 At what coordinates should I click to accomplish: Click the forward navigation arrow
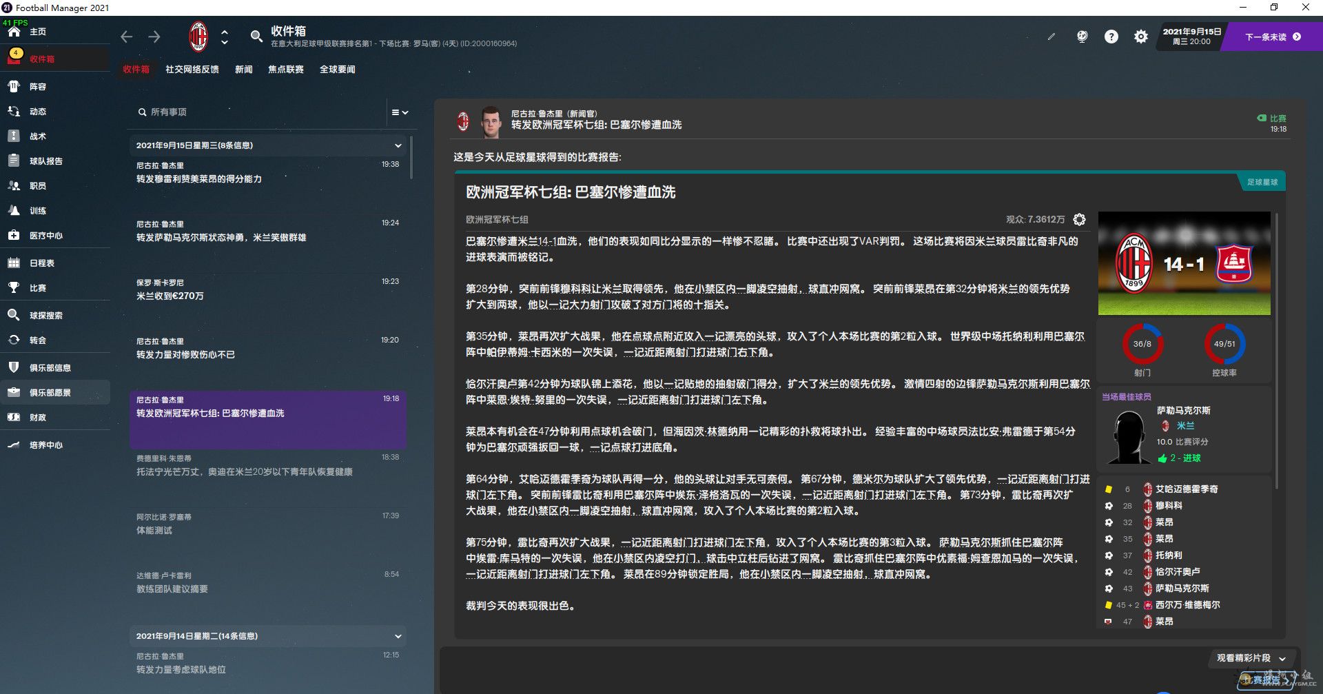pyautogui.click(x=154, y=37)
